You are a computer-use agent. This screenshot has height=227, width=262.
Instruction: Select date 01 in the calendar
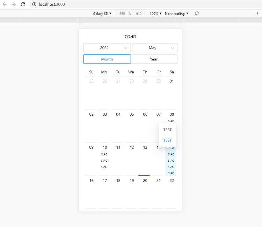pos(172,81)
